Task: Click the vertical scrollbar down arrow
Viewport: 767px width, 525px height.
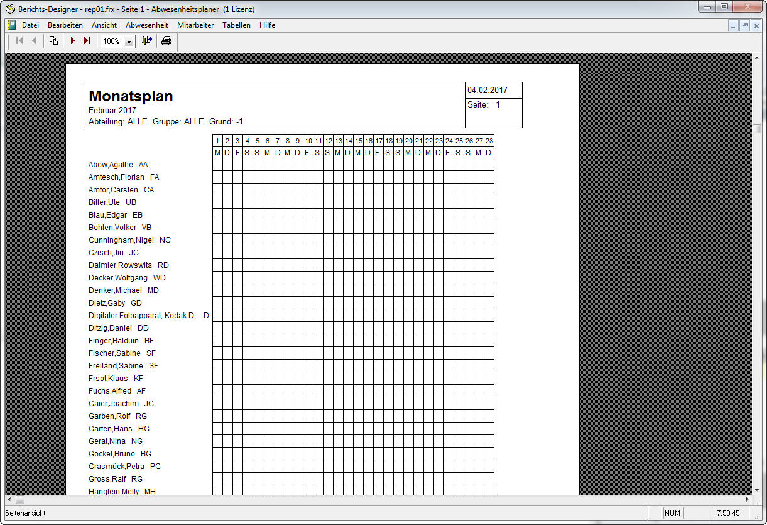Action: click(x=757, y=489)
